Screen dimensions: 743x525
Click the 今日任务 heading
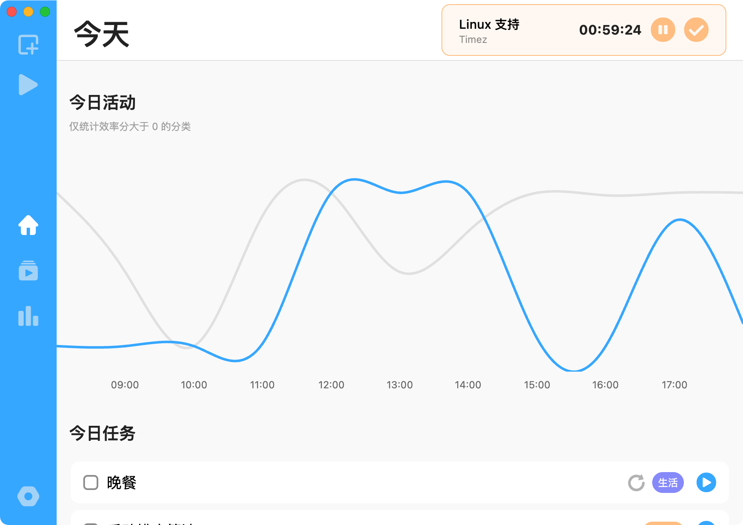pos(102,433)
